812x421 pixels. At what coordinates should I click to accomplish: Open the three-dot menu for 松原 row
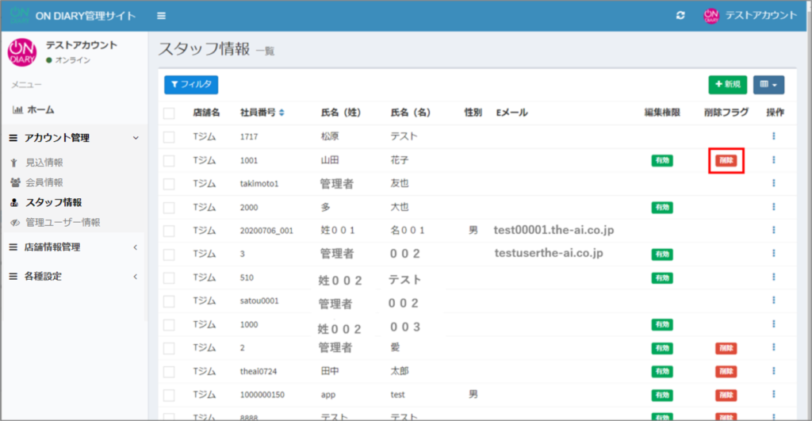[773, 136]
